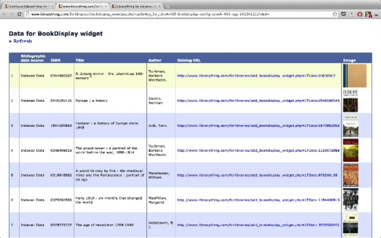This screenshot has width=381, height=238.
Task: Reload the page with the refresh icon
Action: [x=19, y=14]
